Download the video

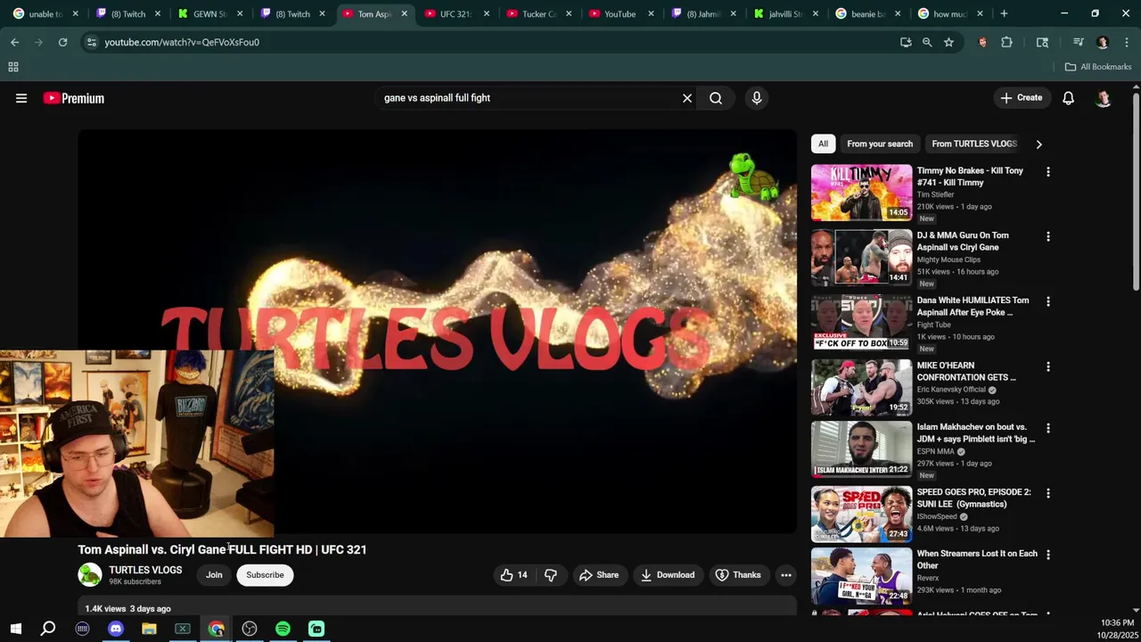click(x=667, y=575)
